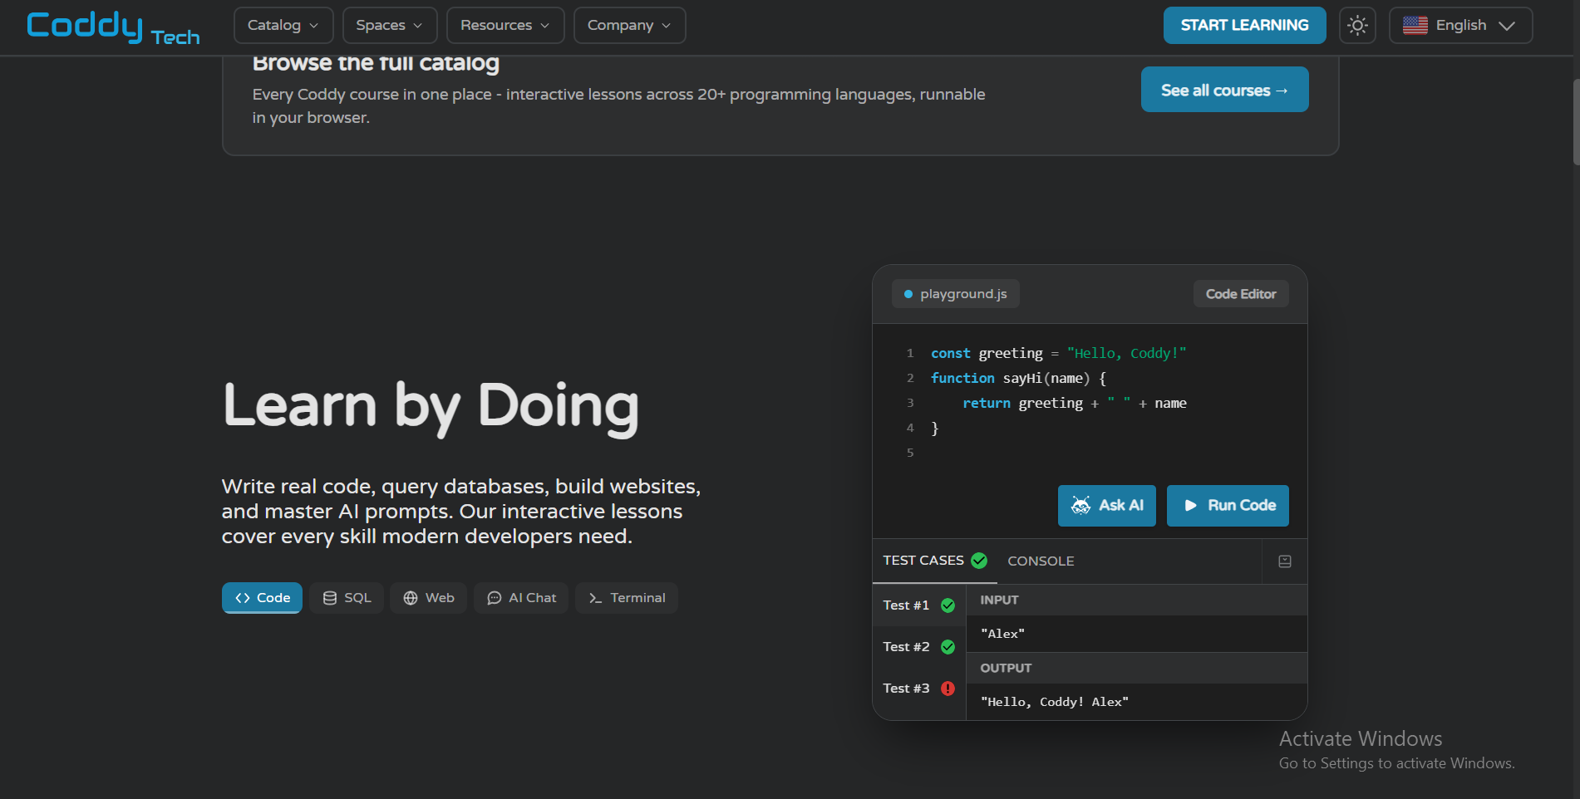Screen dimensions: 1580x799
Task: Click the page vertical scrollbar
Action: point(1575,122)
